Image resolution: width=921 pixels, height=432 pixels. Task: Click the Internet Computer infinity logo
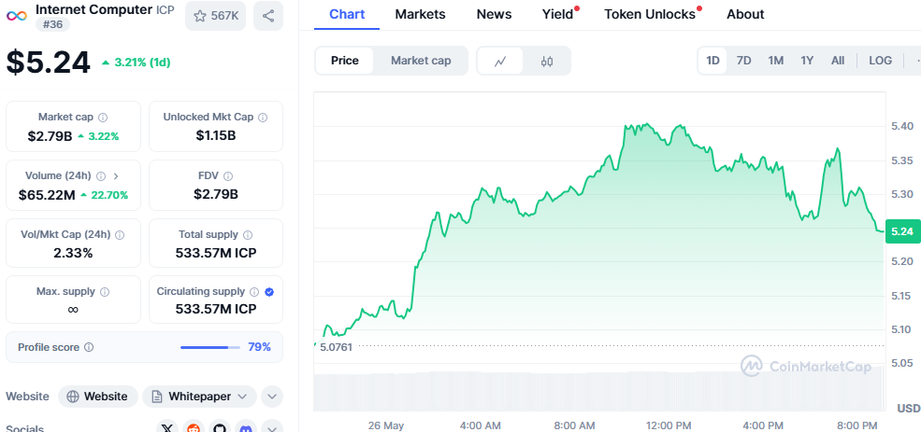[x=17, y=16]
